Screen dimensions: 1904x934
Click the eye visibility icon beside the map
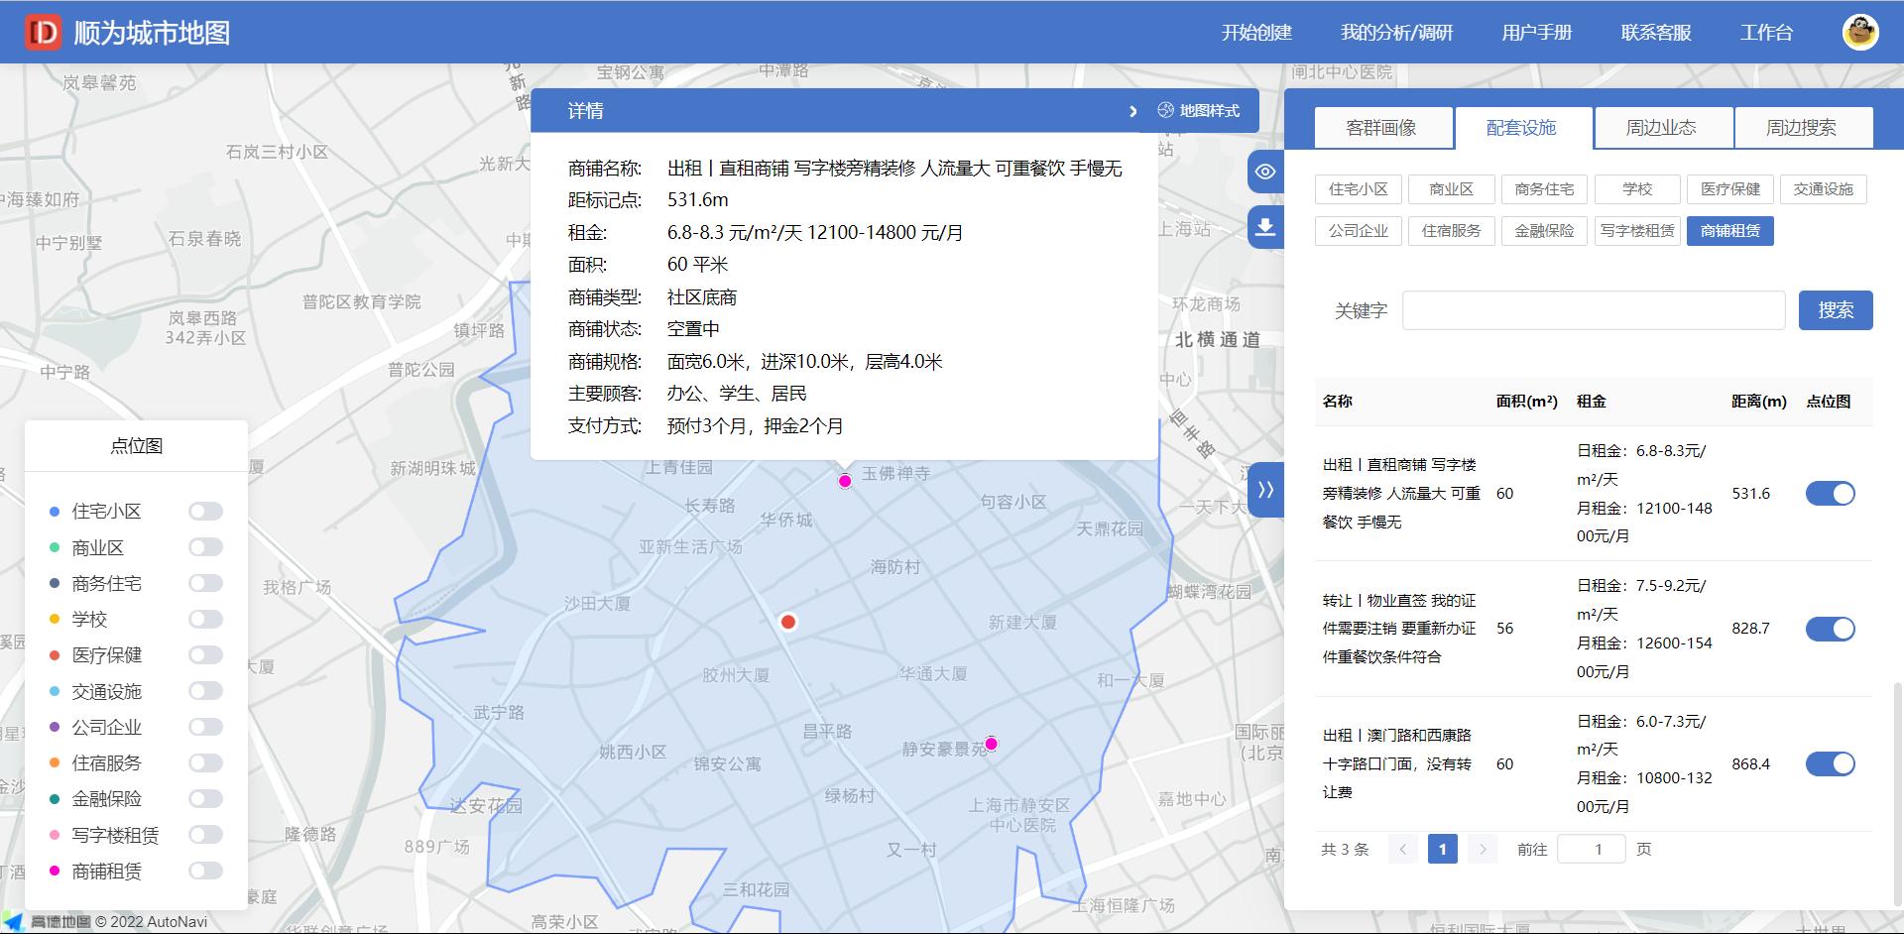click(1263, 172)
